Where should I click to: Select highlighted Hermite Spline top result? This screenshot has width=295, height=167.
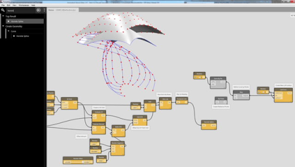tap(24, 21)
